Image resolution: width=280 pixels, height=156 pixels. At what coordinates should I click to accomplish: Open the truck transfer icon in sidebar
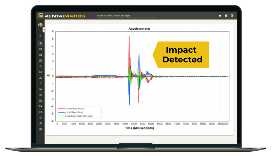40,106
